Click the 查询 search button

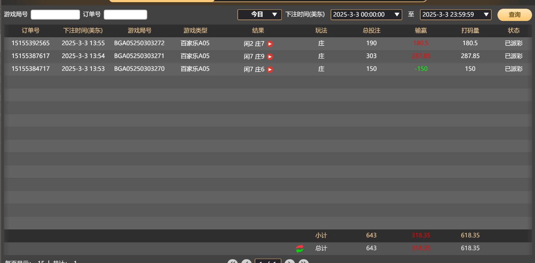514,15
